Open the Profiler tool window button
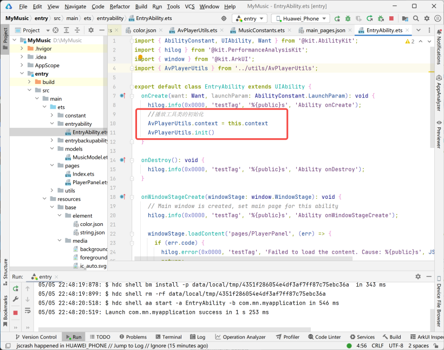This screenshot has height=350, width=444. click(x=288, y=337)
